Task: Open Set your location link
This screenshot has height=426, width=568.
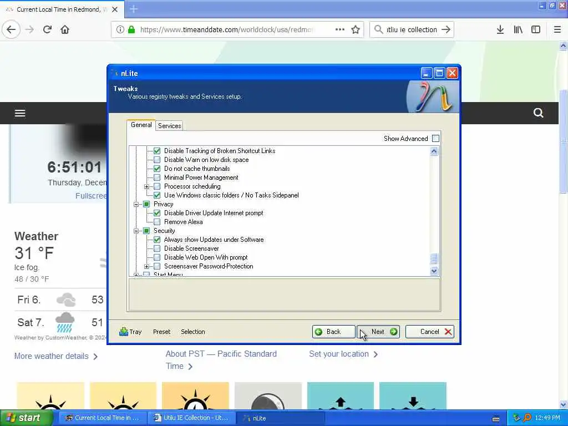Action: 343,354
